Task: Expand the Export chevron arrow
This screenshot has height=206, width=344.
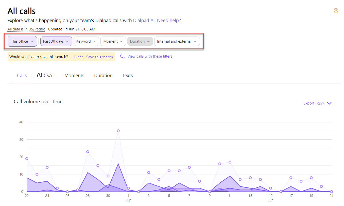Action: [329, 103]
